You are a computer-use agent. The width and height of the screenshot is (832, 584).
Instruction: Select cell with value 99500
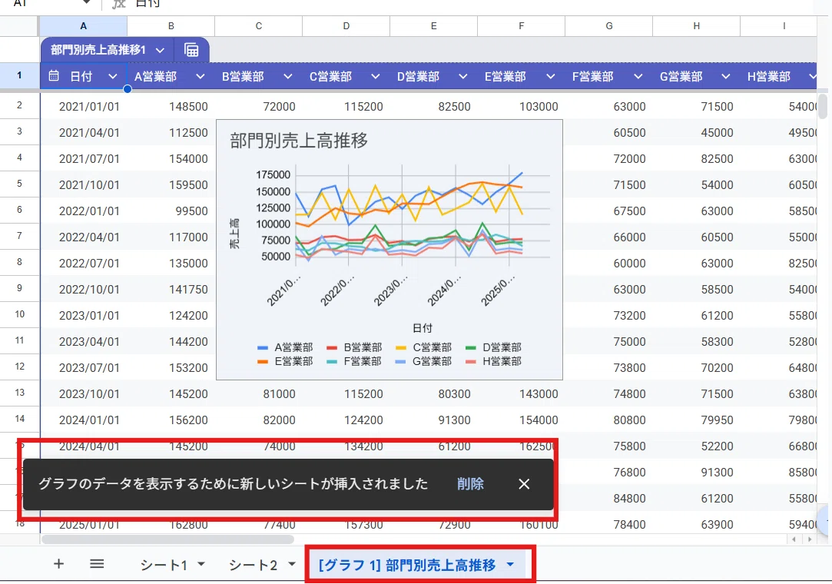point(171,211)
